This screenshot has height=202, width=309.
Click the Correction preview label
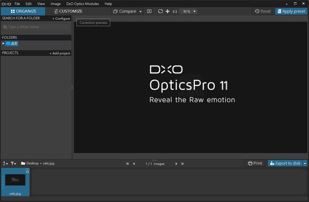tap(93, 23)
